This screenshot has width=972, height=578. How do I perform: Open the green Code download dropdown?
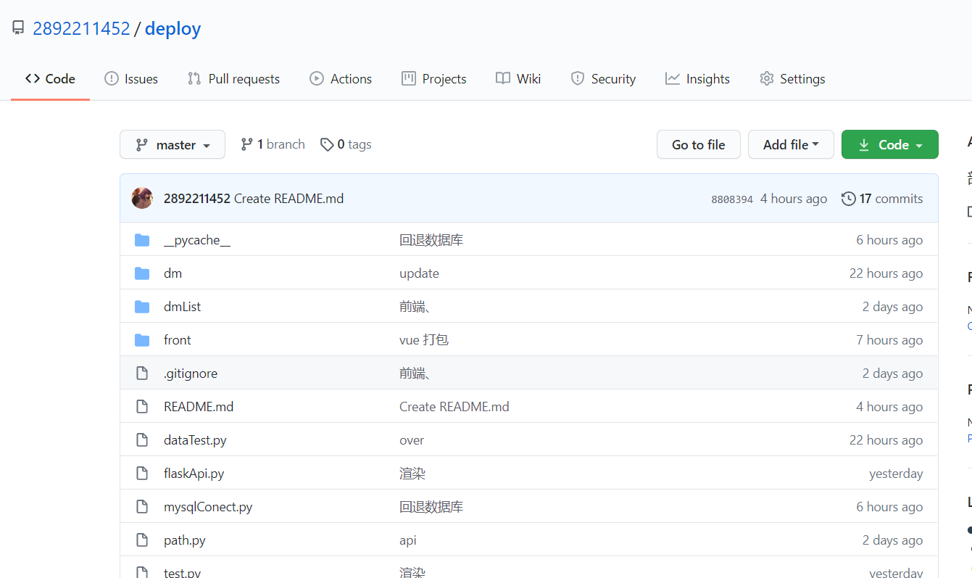890,144
